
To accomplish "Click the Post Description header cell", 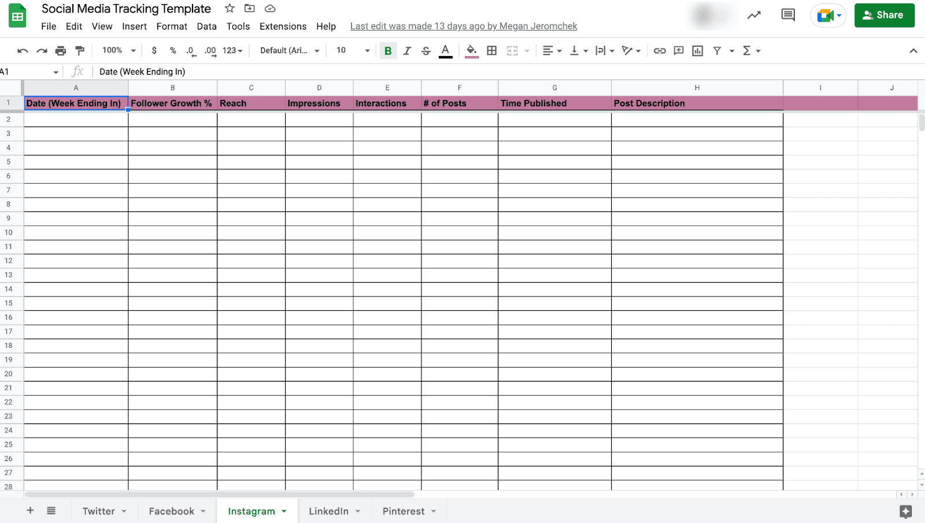I will (x=697, y=103).
